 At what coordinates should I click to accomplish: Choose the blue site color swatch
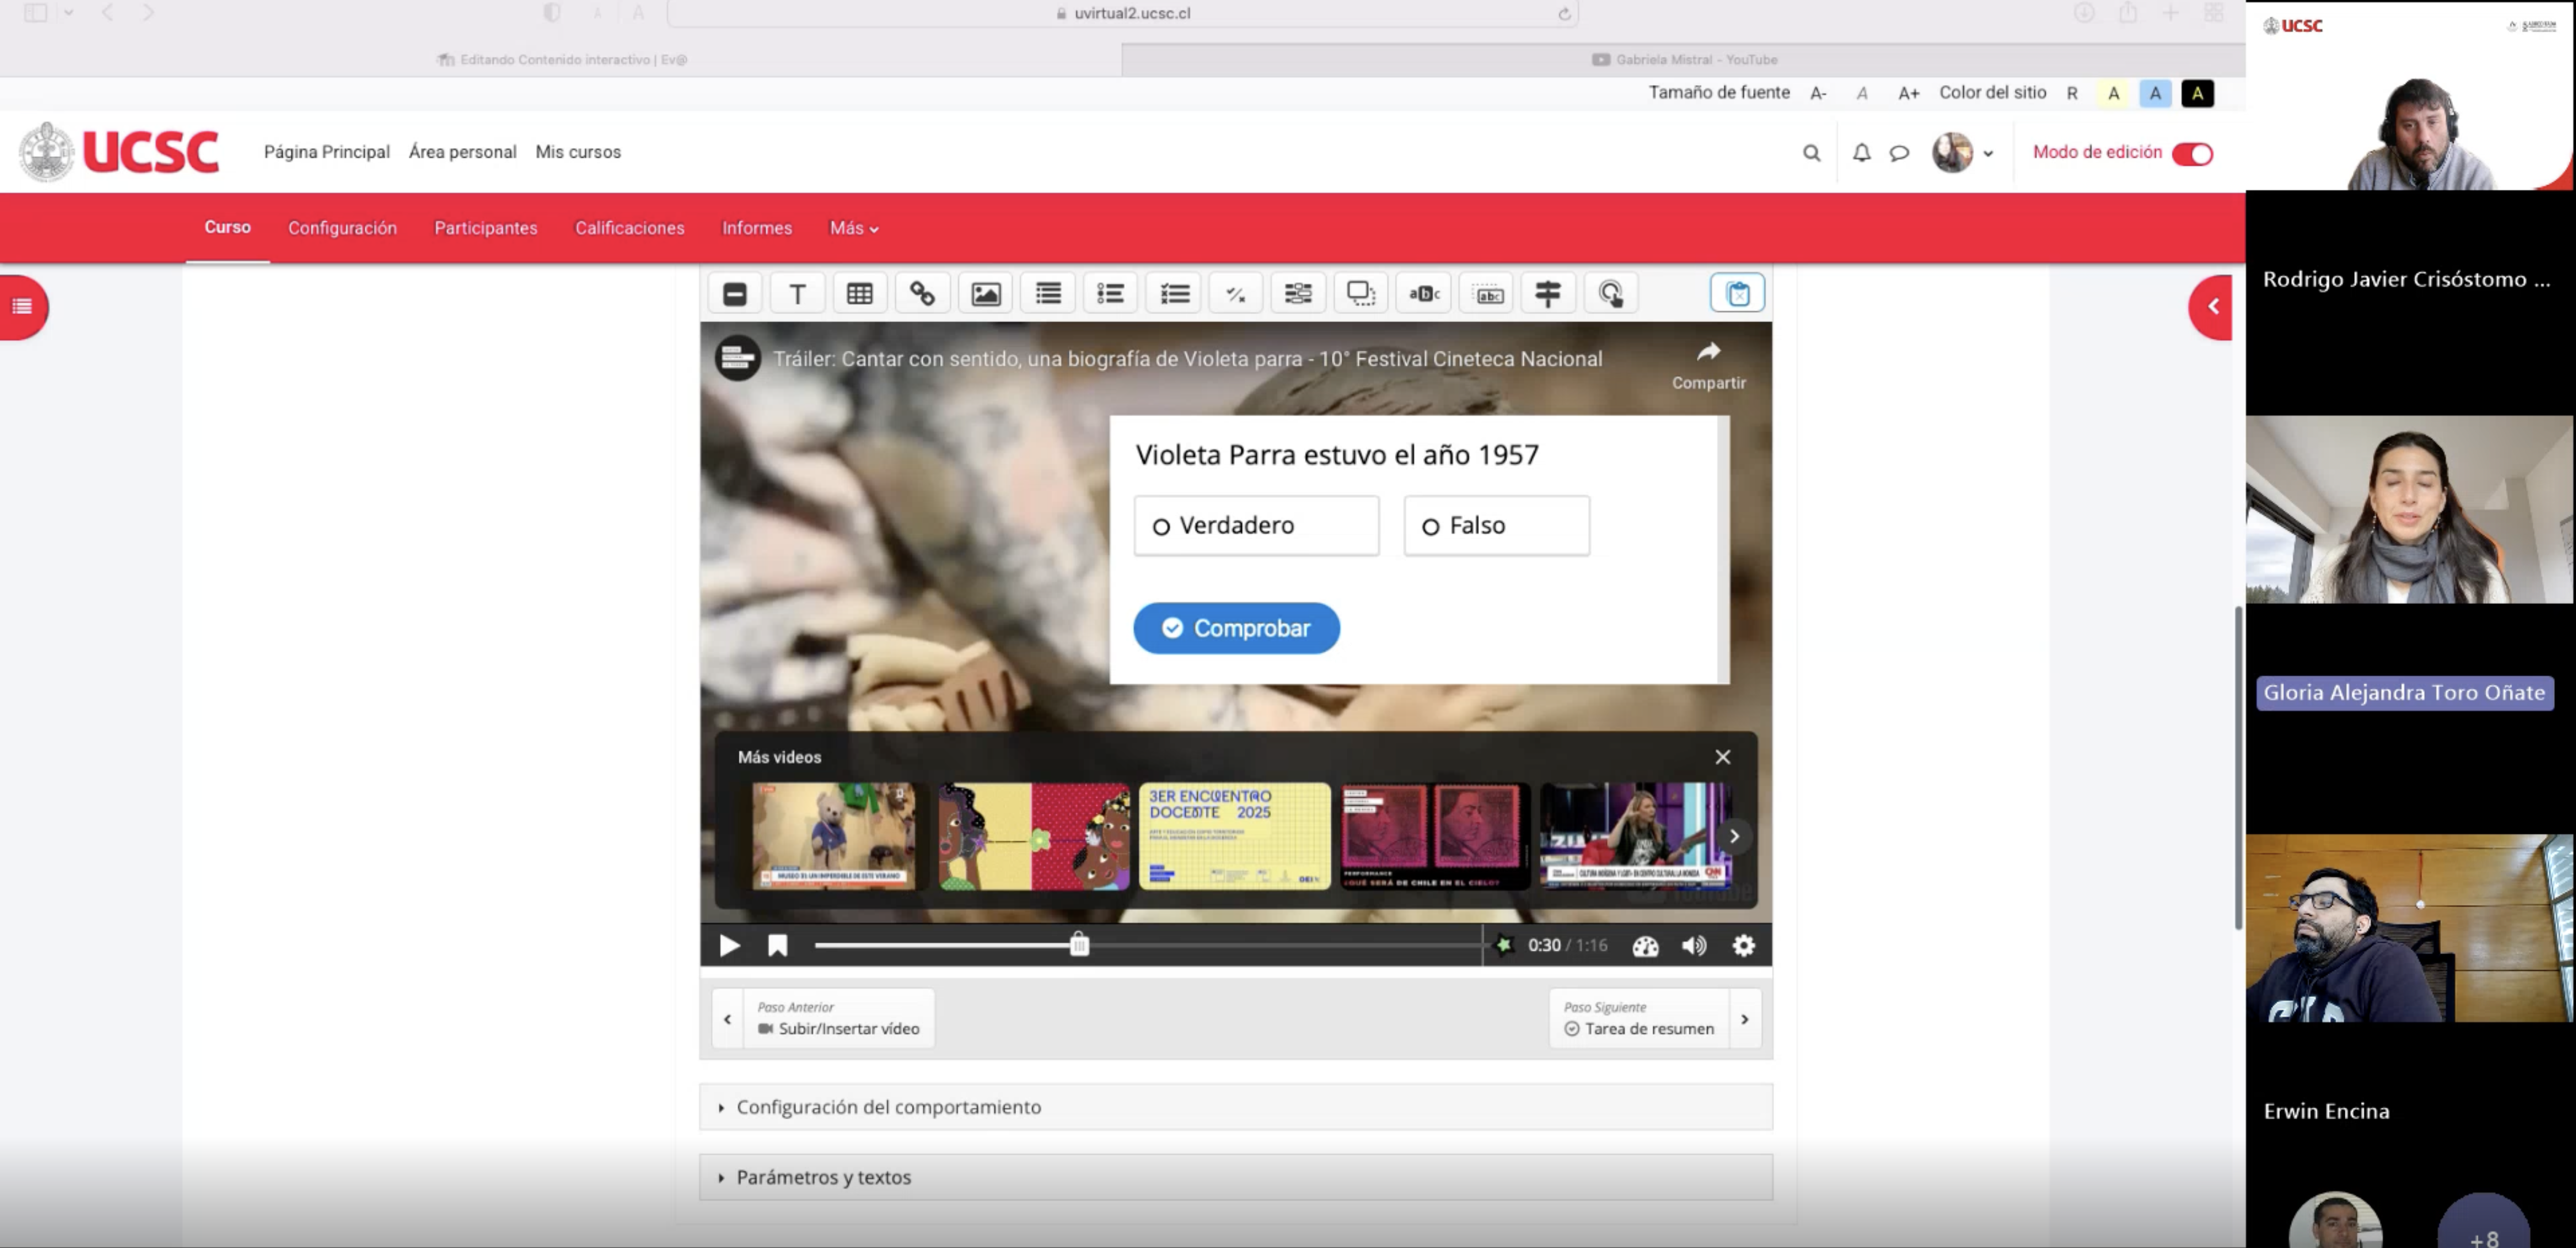[2155, 94]
